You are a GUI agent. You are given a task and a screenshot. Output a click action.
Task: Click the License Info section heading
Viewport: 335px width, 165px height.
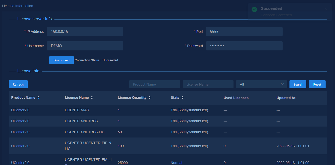coord(28,71)
